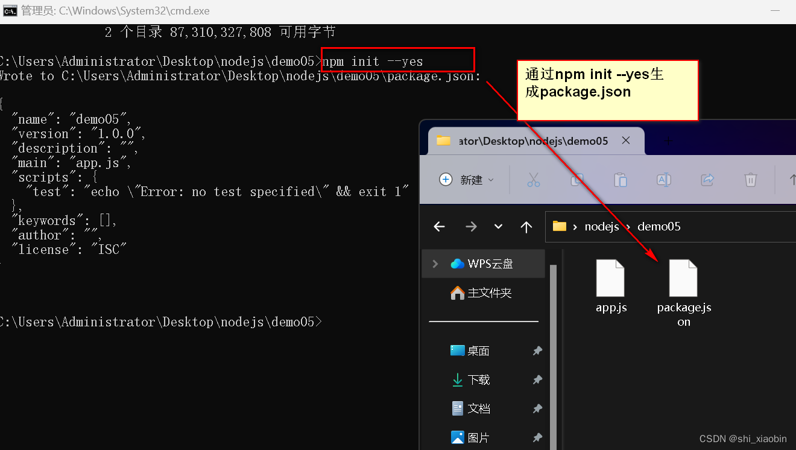
Task: Click the chevron separator before nodejs in breadcrumb
Action: (575, 227)
